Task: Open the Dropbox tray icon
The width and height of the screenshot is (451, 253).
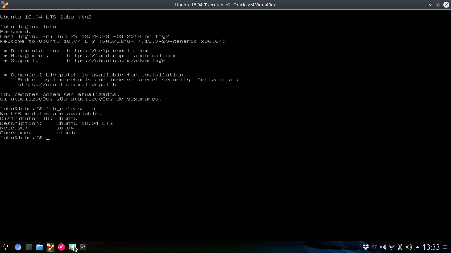Action: tap(366, 247)
